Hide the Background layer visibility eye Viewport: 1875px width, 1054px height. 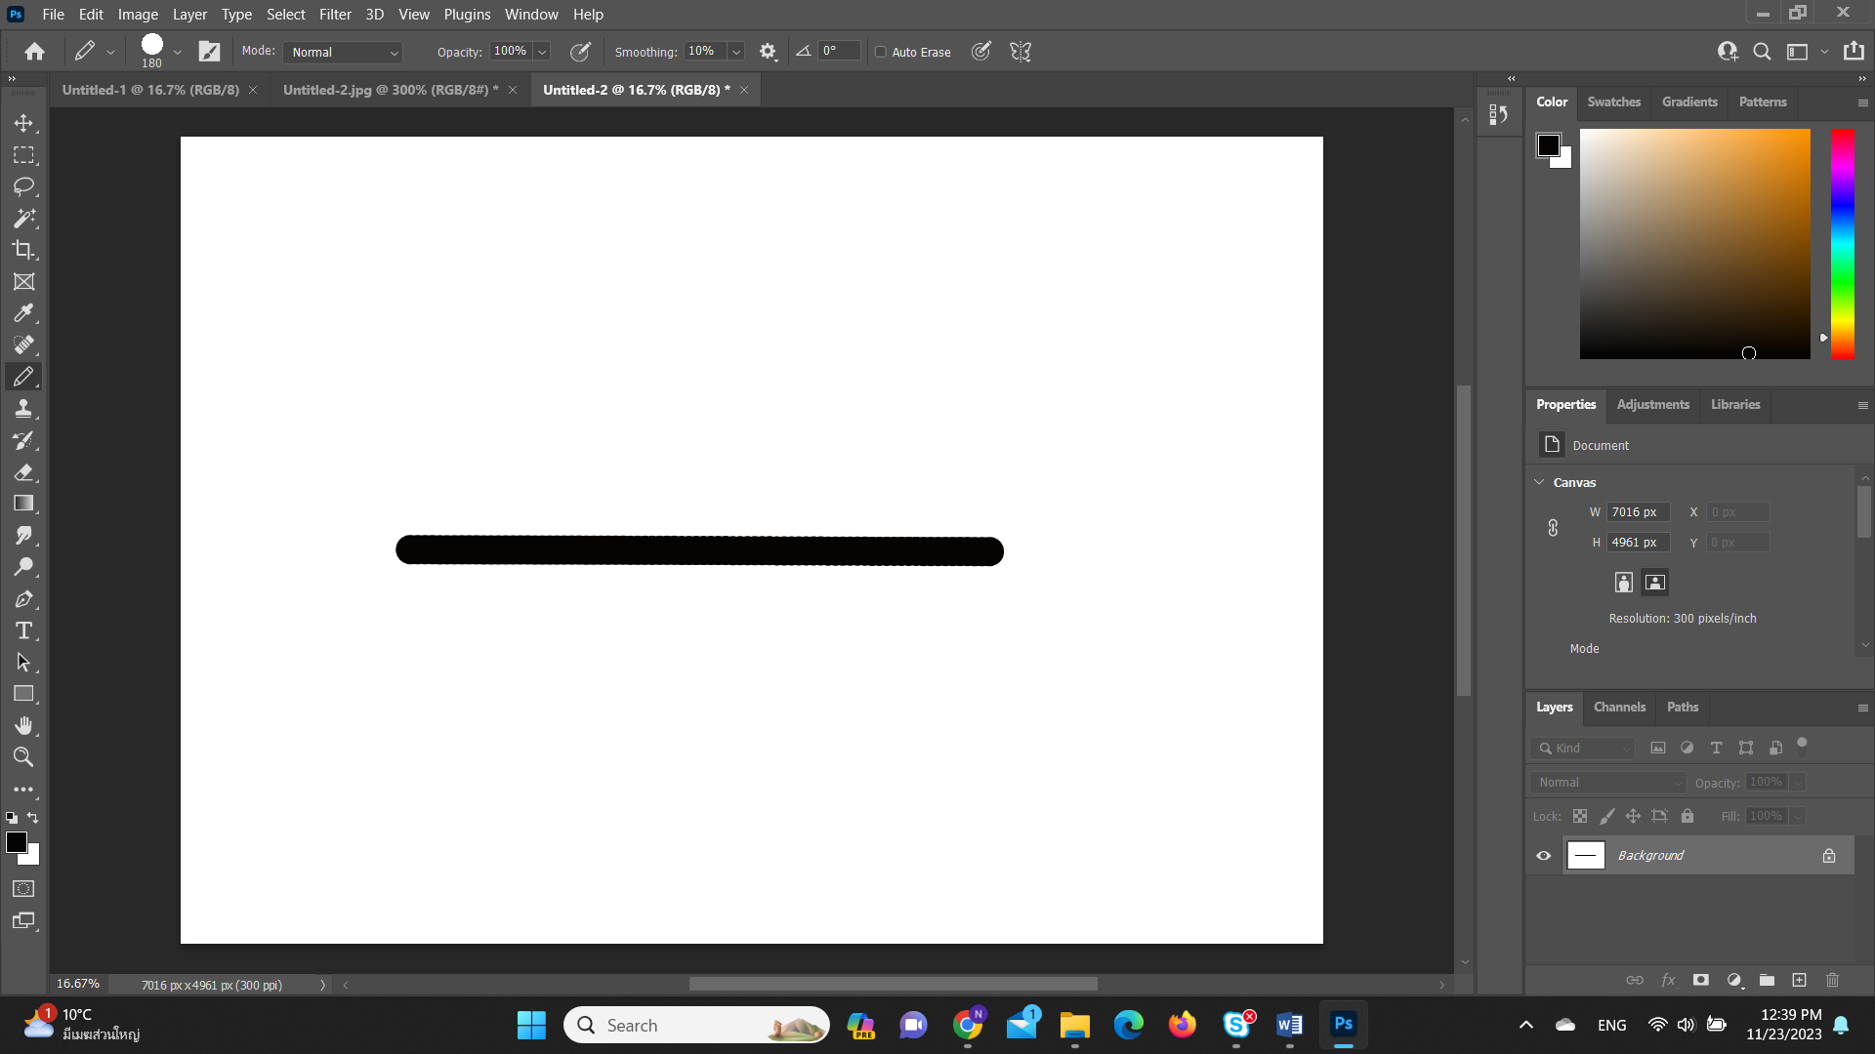[x=1544, y=856]
